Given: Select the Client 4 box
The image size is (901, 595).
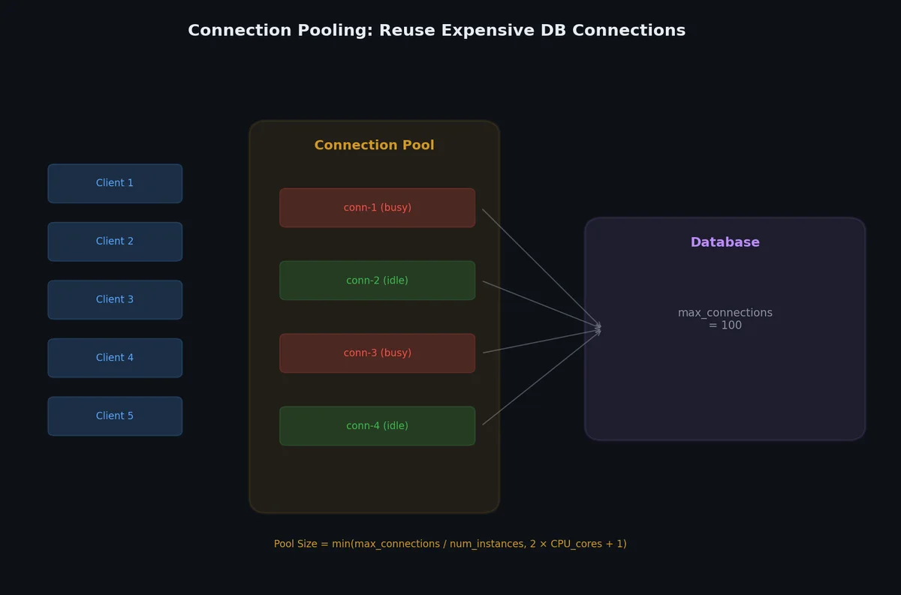Looking at the screenshot, I should tap(115, 358).
